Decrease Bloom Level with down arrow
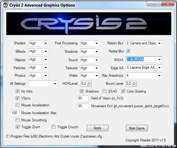The height and width of the screenshot is (148, 177). click(x=134, y=85)
